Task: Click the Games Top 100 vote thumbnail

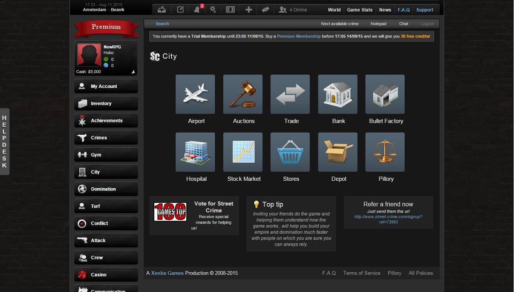Action: coord(170,212)
